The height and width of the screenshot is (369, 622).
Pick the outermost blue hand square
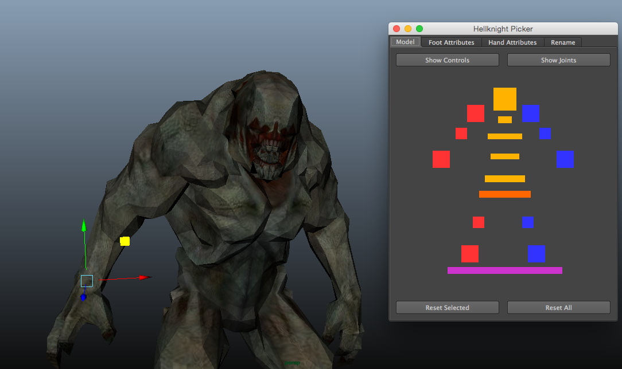(565, 159)
